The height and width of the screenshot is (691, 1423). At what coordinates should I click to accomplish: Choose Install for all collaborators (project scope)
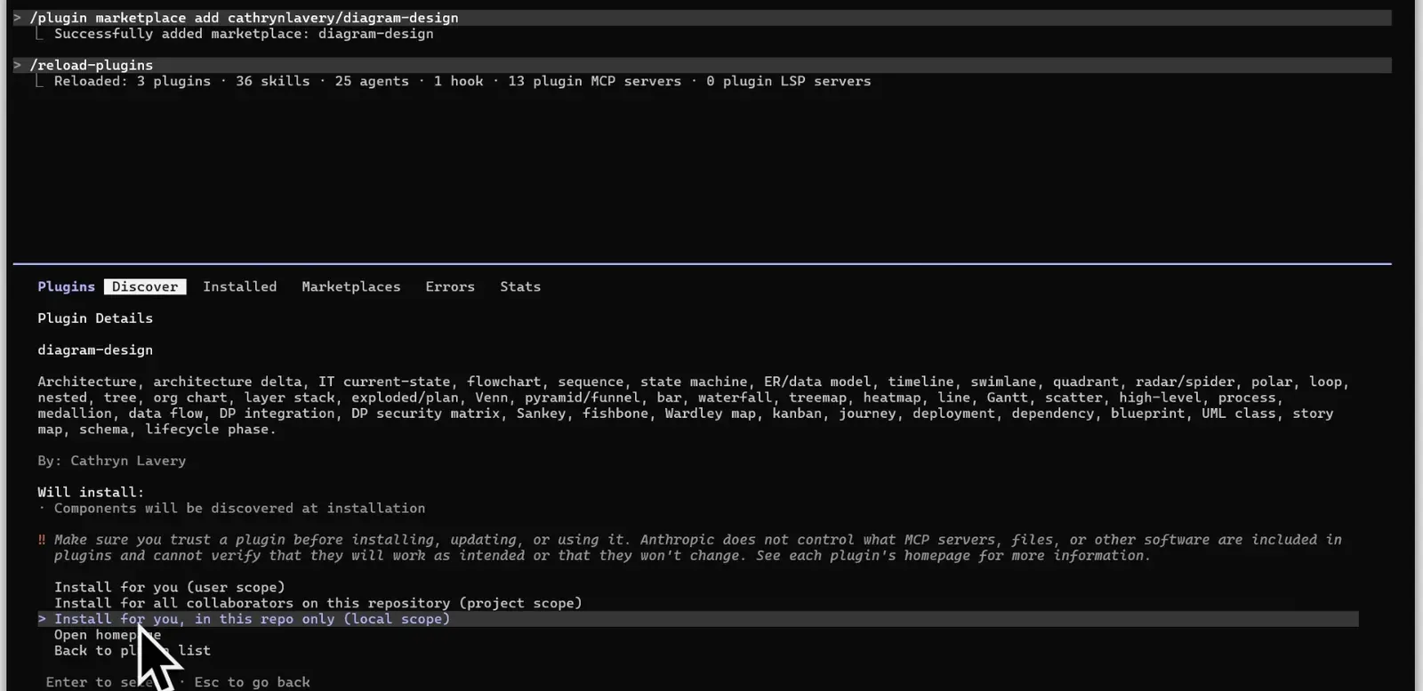coord(318,603)
